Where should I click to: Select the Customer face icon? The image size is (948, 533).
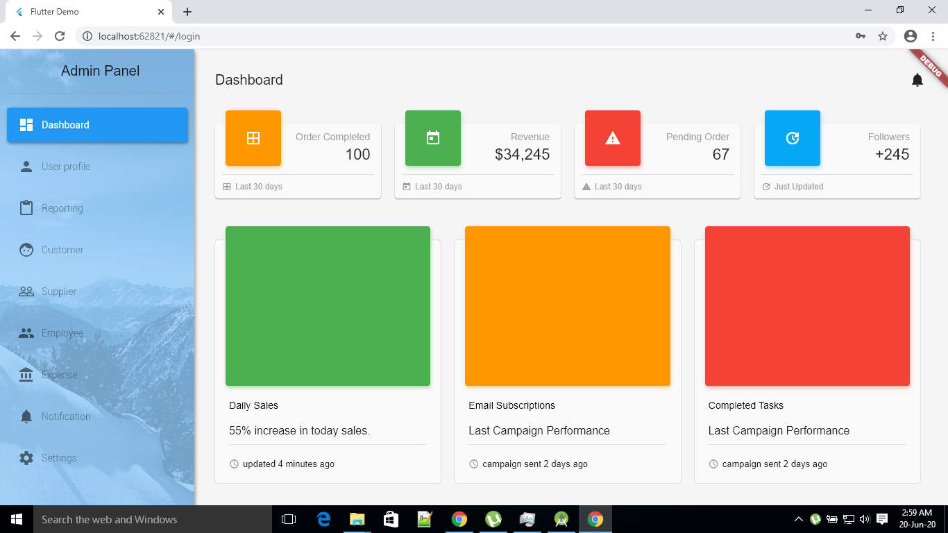pyautogui.click(x=26, y=250)
